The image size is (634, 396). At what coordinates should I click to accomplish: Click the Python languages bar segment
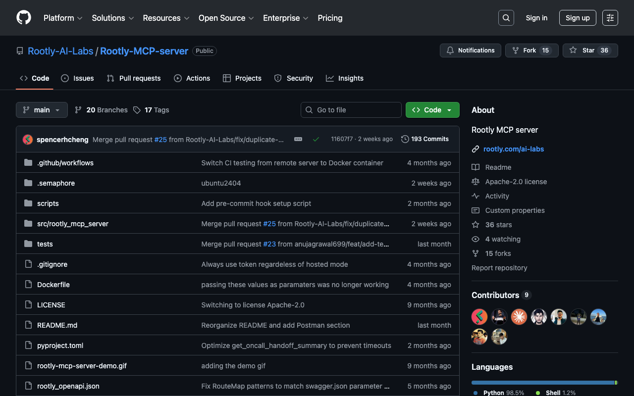[542, 383]
